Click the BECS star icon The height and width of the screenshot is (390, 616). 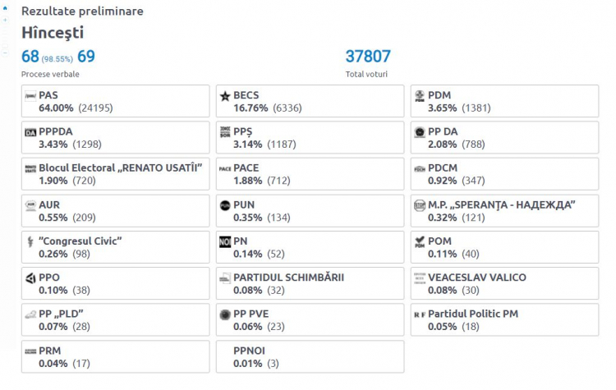pyautogui.click(x=225, y=96)
